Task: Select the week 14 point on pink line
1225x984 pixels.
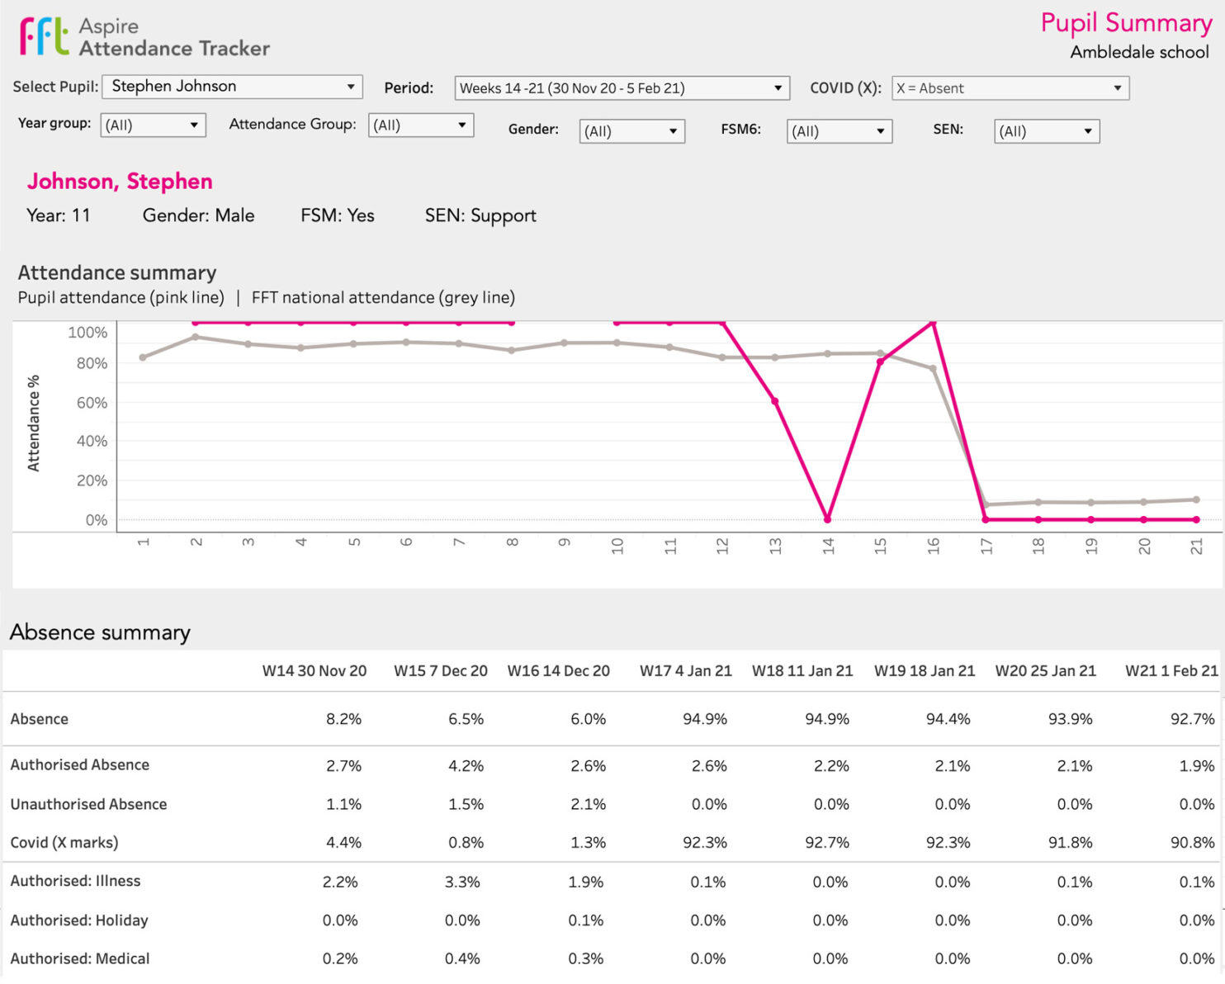Action: pyautogui.click(x=828, y=519)
